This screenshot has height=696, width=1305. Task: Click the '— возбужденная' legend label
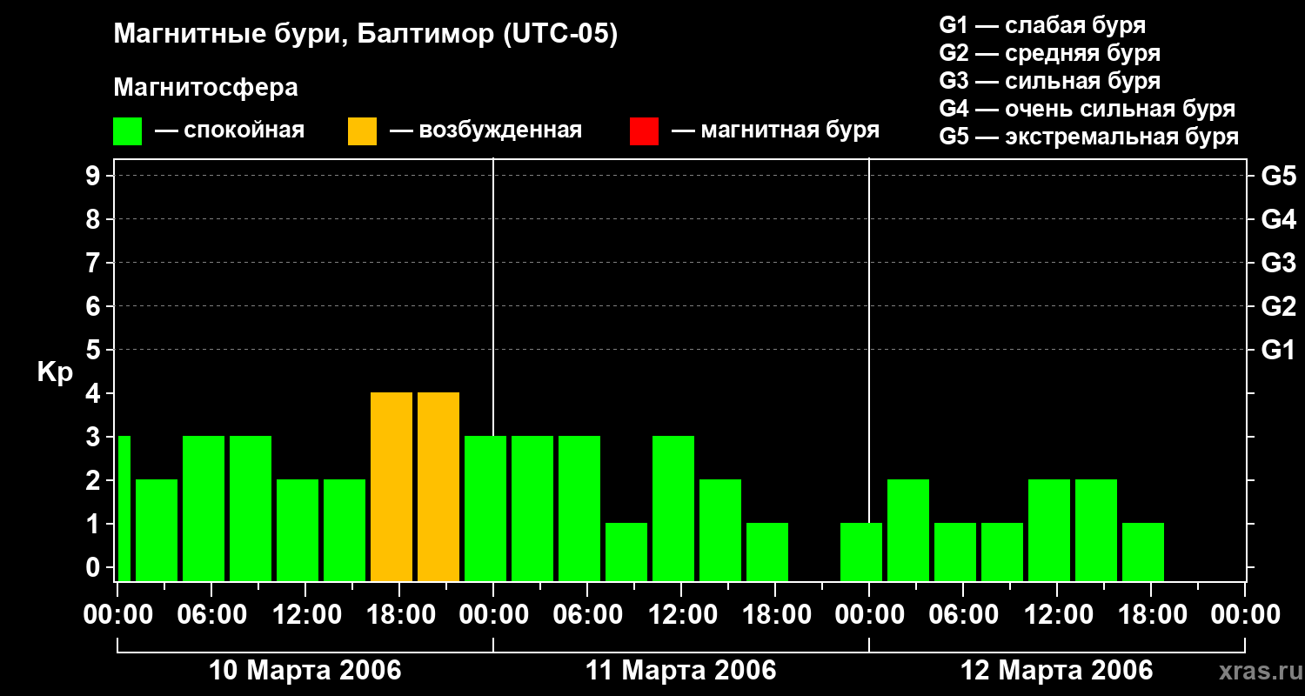tap(485, 130)
